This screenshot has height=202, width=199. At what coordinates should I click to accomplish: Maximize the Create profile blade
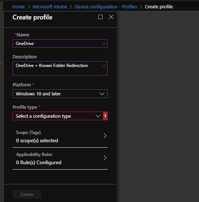tap(100, 17)
